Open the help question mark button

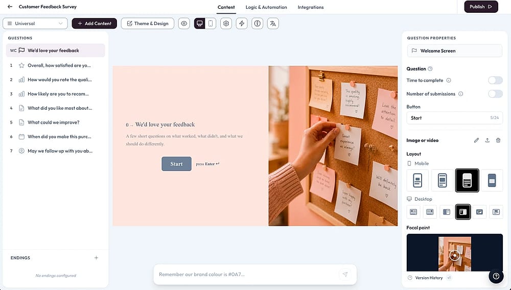496,276
